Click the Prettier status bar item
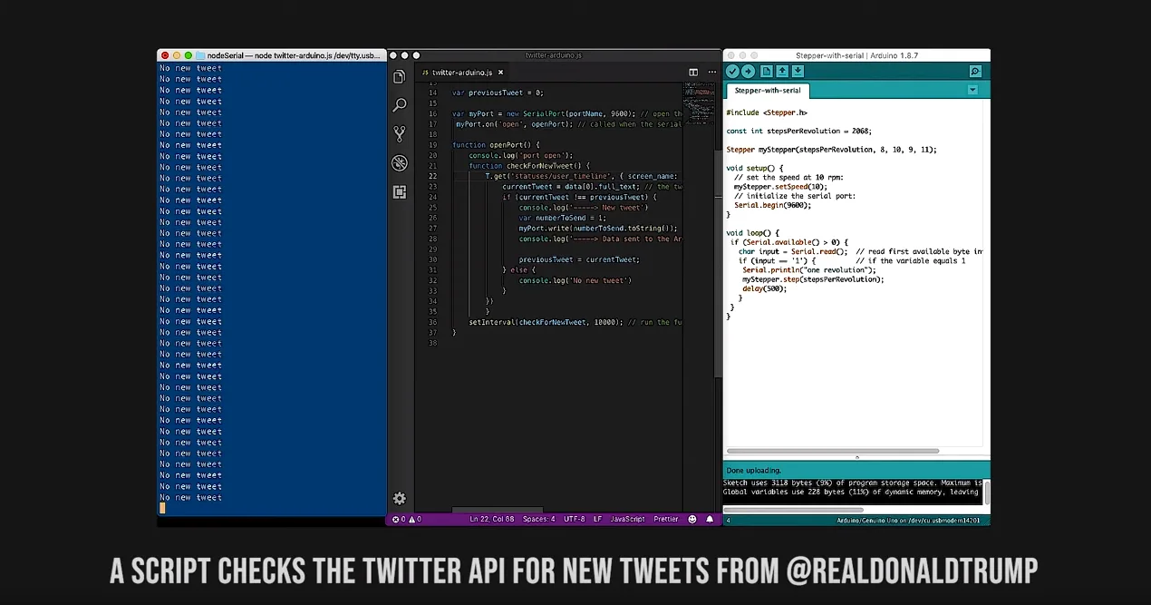Image resolution: width=1151 pixels, height=605 pixels. coord(666,520)
